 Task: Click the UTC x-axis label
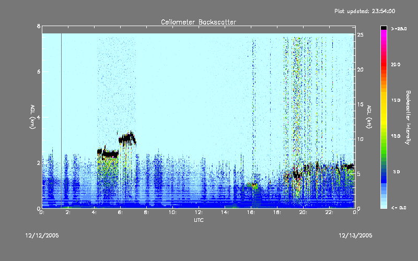199,220
